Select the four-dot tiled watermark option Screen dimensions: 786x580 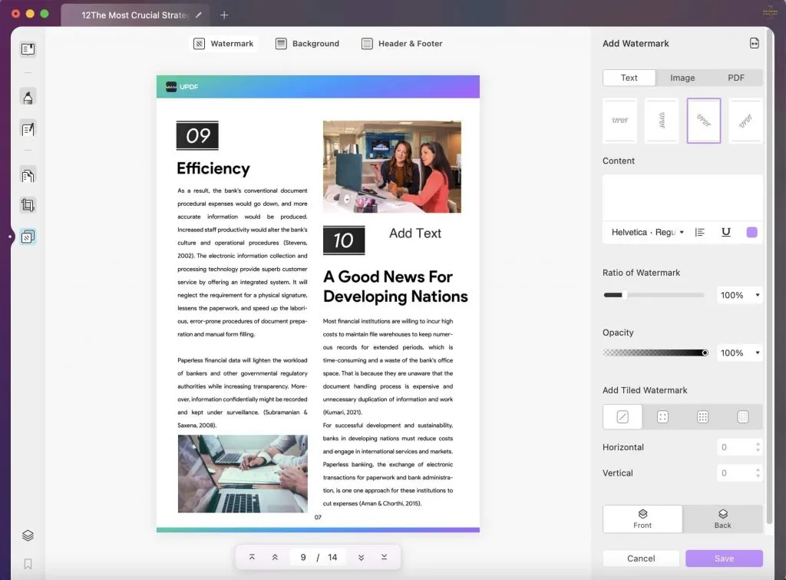pyautogui.click(x=662, y=417)
